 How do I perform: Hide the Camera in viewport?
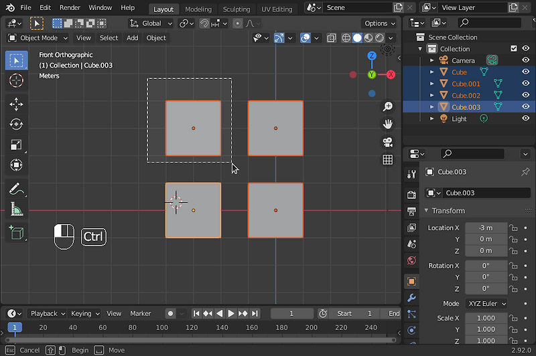tap(525, 60)
